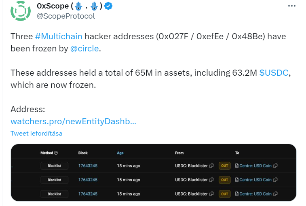The width and height of the screenshot is (306, 206).
Task: Copy the first row Centre: USD Coin address
Action: [x=275, y=166]
